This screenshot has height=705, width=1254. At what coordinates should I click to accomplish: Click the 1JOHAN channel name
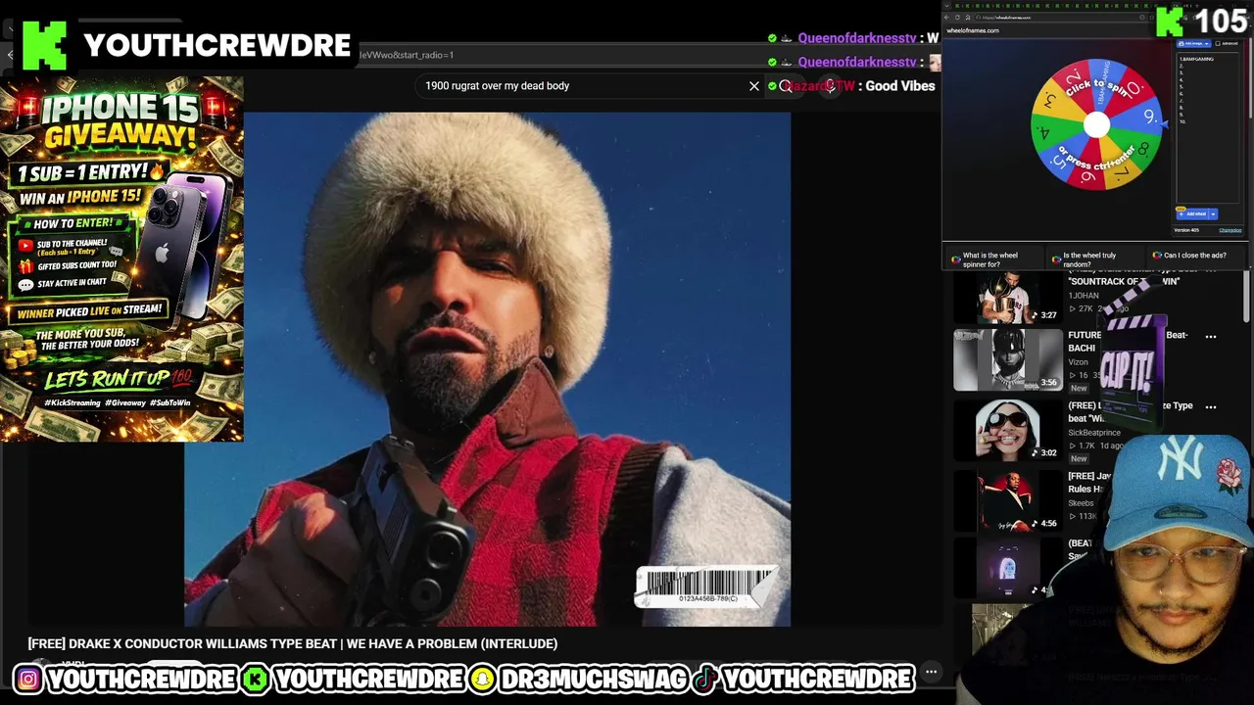click(1084, 296)
